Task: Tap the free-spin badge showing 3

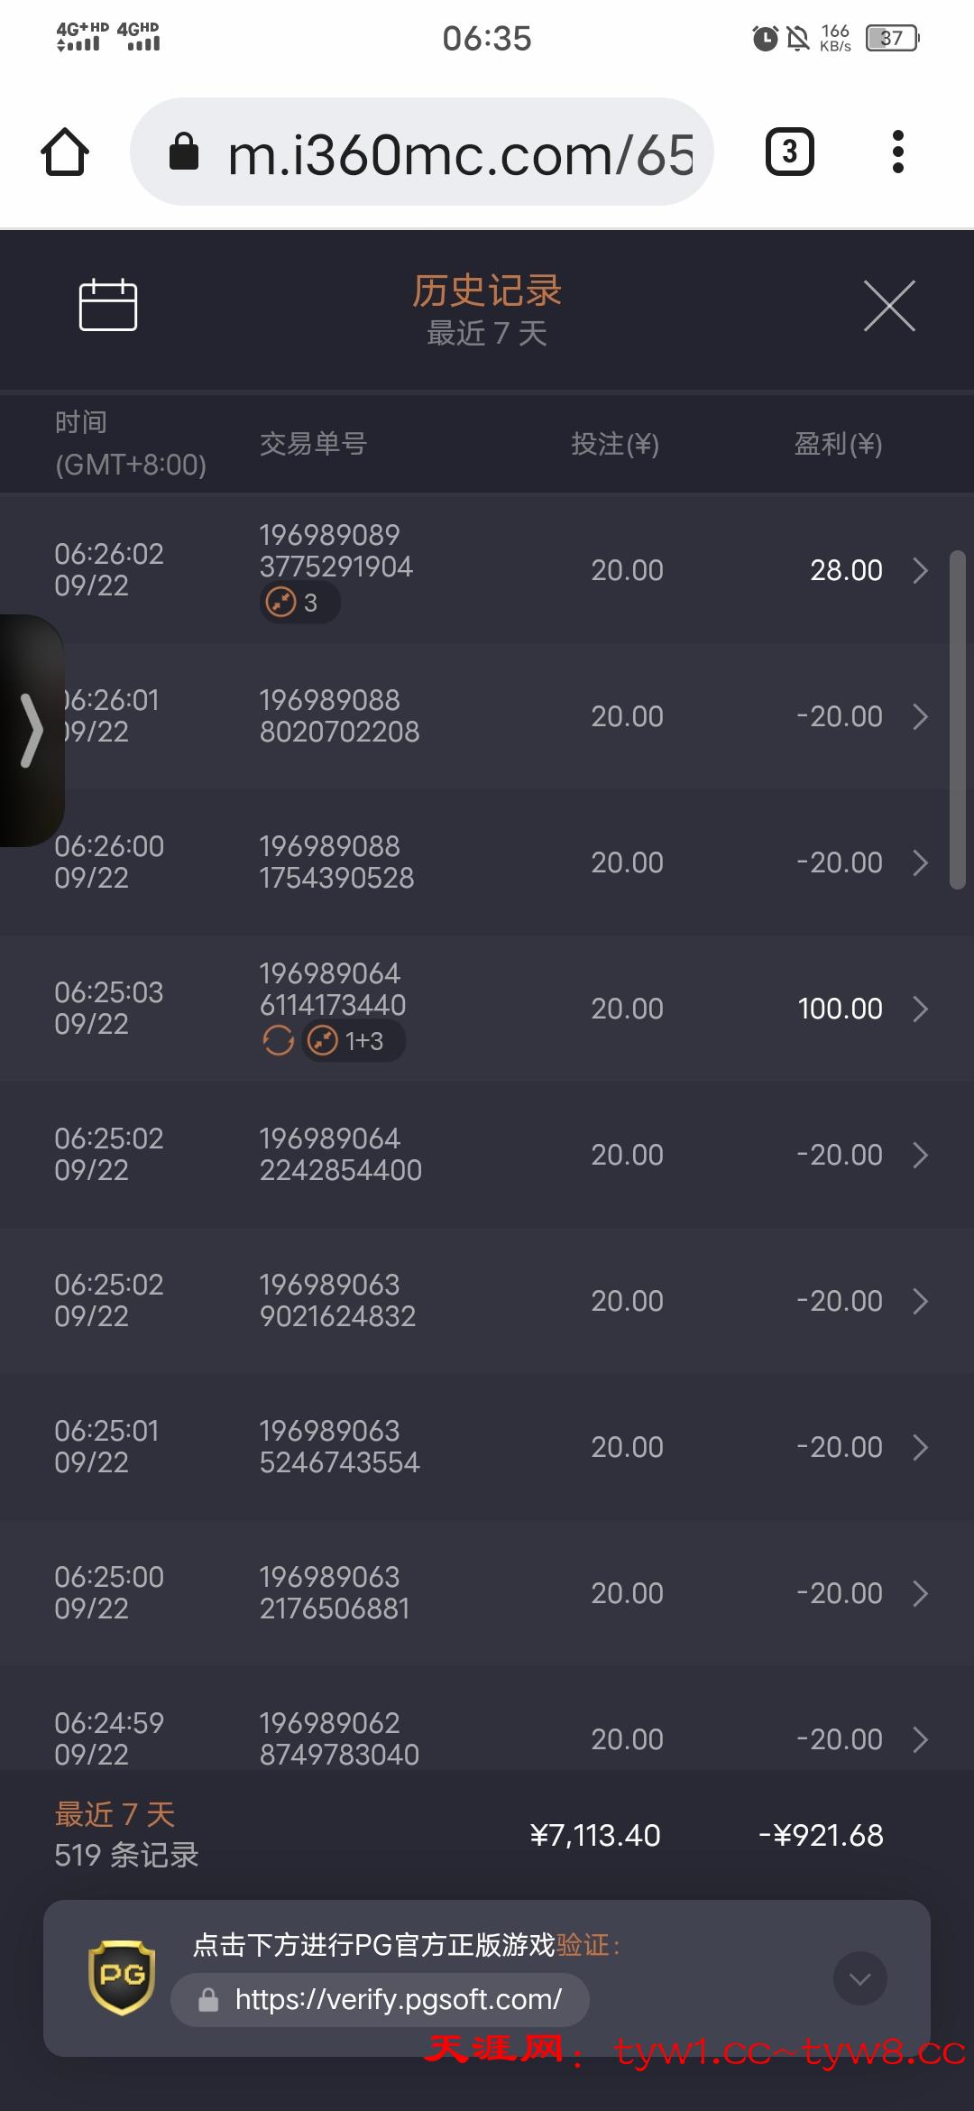Action: [x=299, y=603]
